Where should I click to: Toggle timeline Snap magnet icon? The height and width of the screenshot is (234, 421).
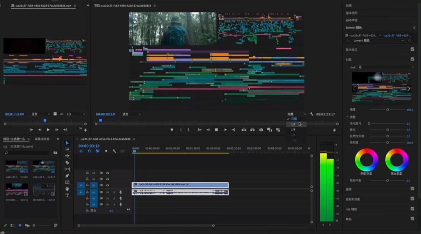click(89, 151)
